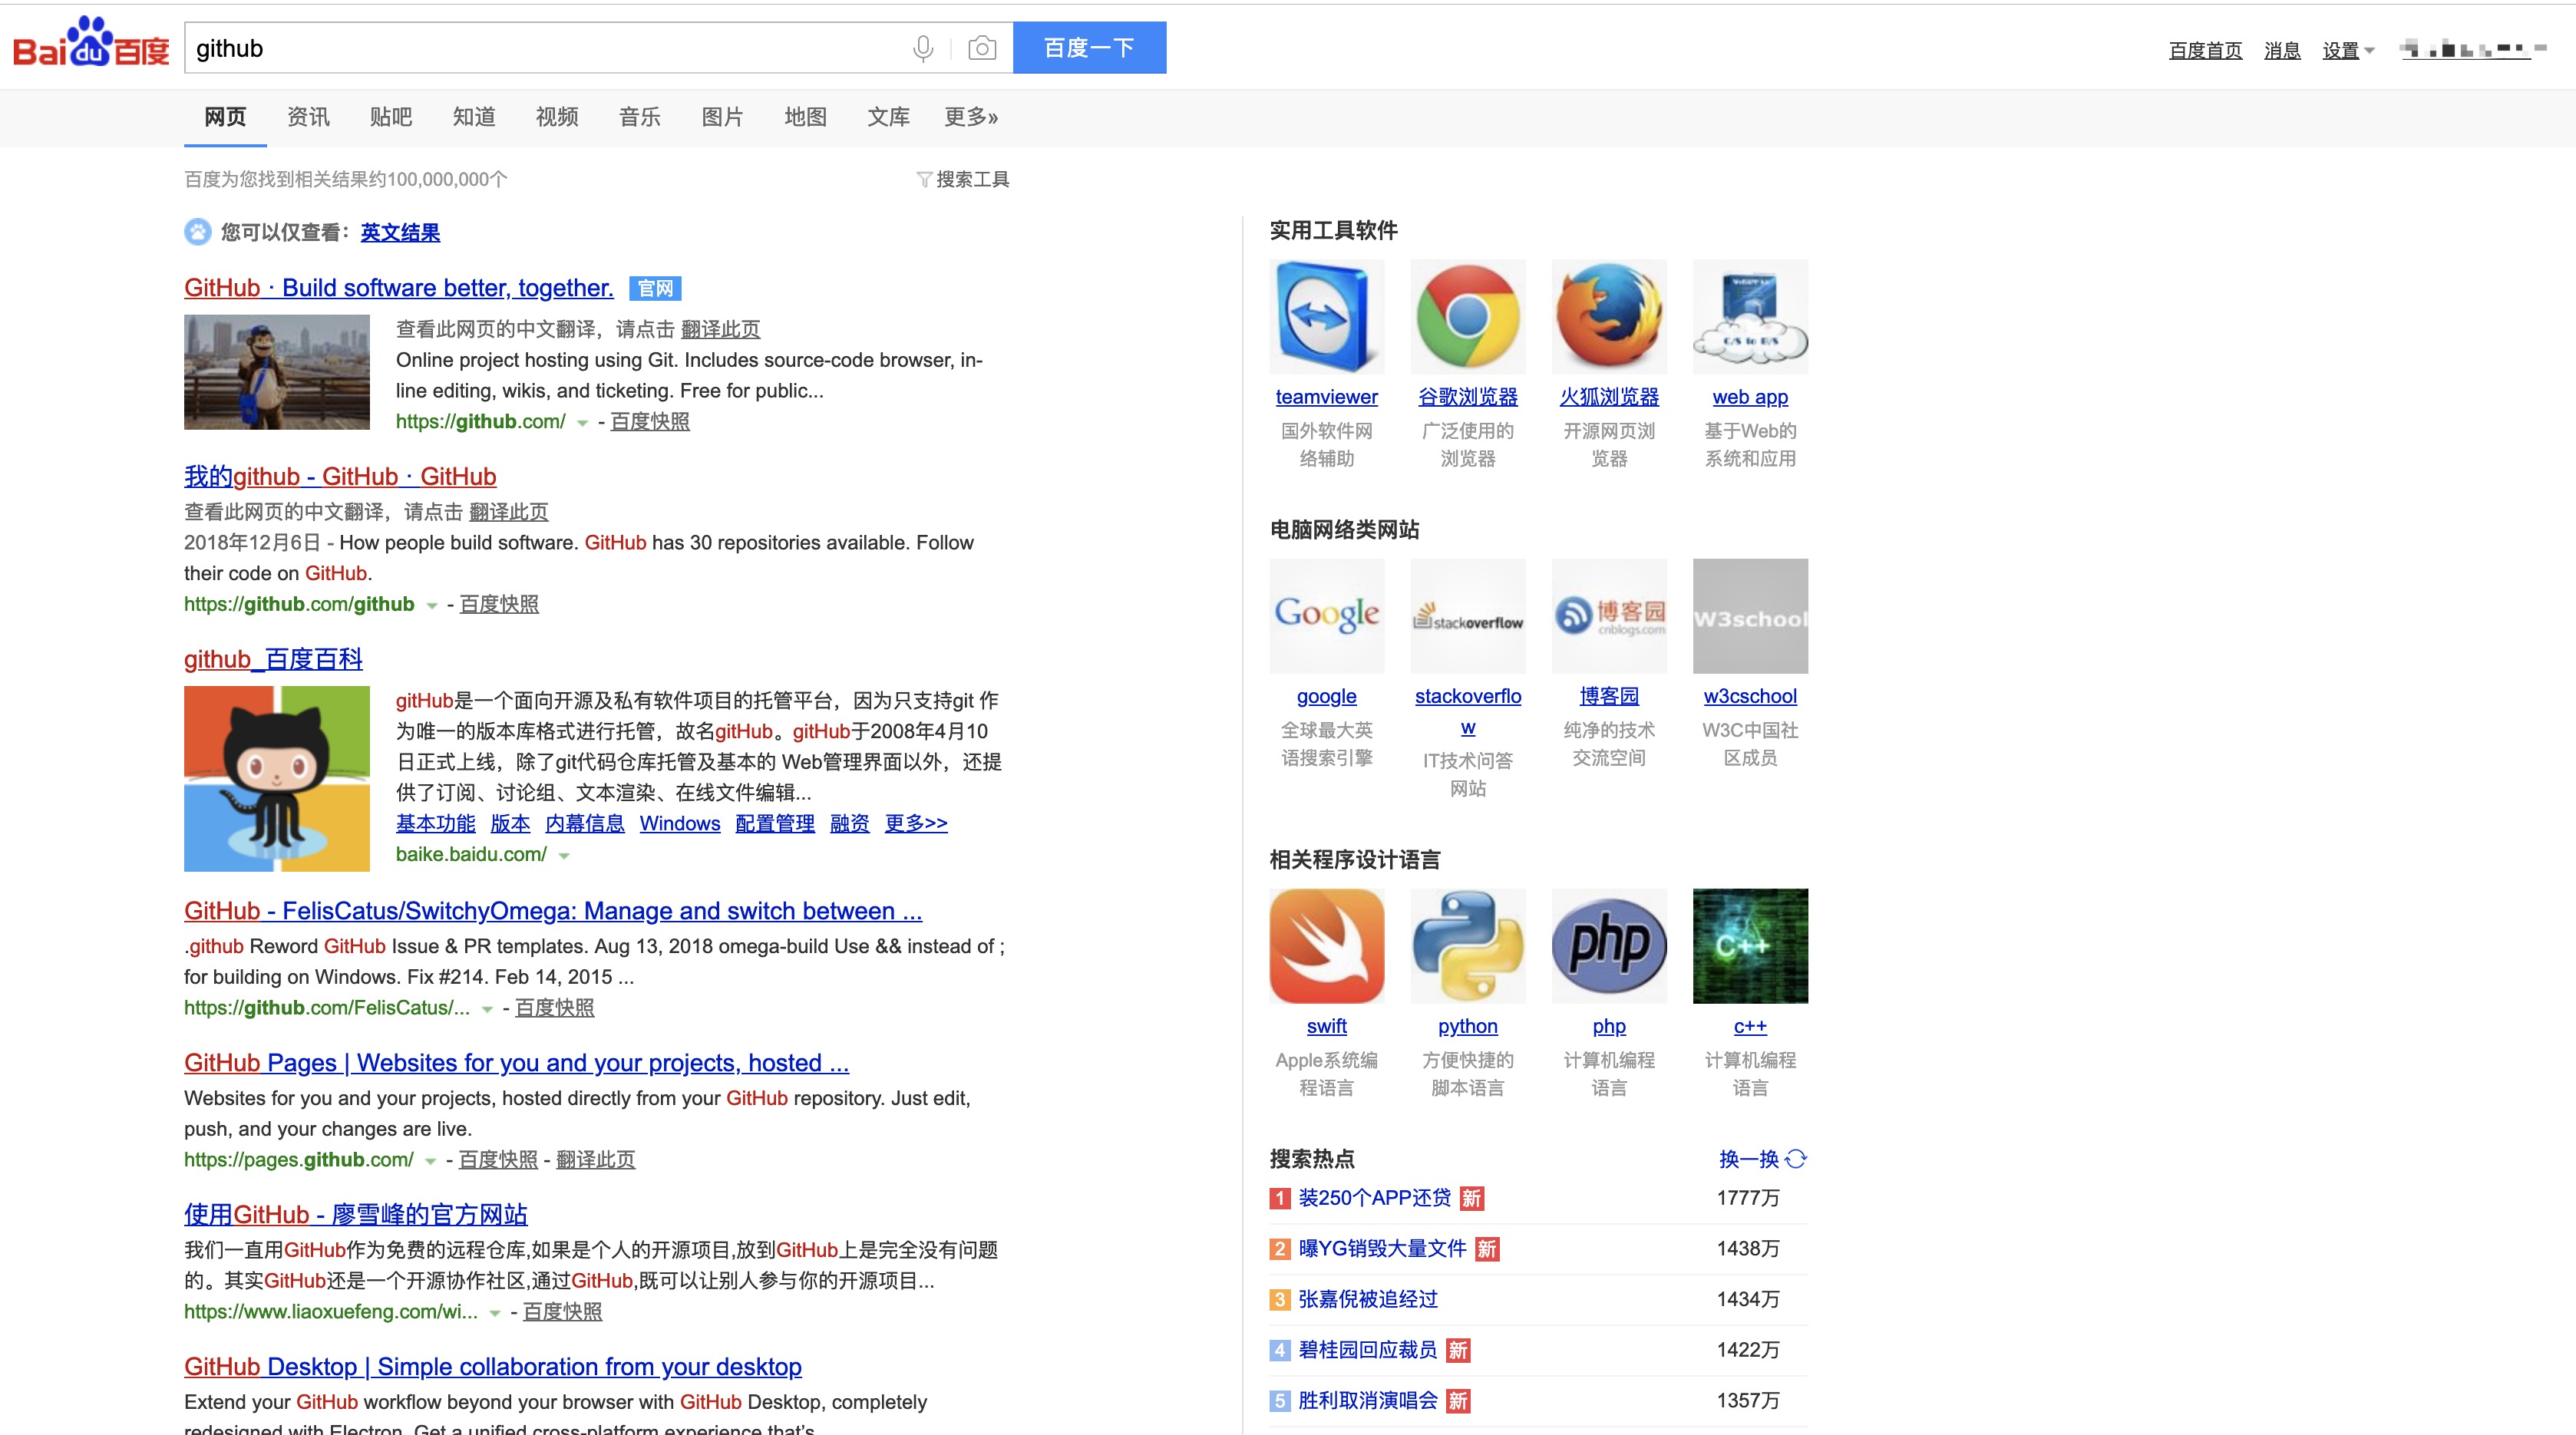
Task: Open the Octocat baike thumbnail image
Action: click(277, 778)
